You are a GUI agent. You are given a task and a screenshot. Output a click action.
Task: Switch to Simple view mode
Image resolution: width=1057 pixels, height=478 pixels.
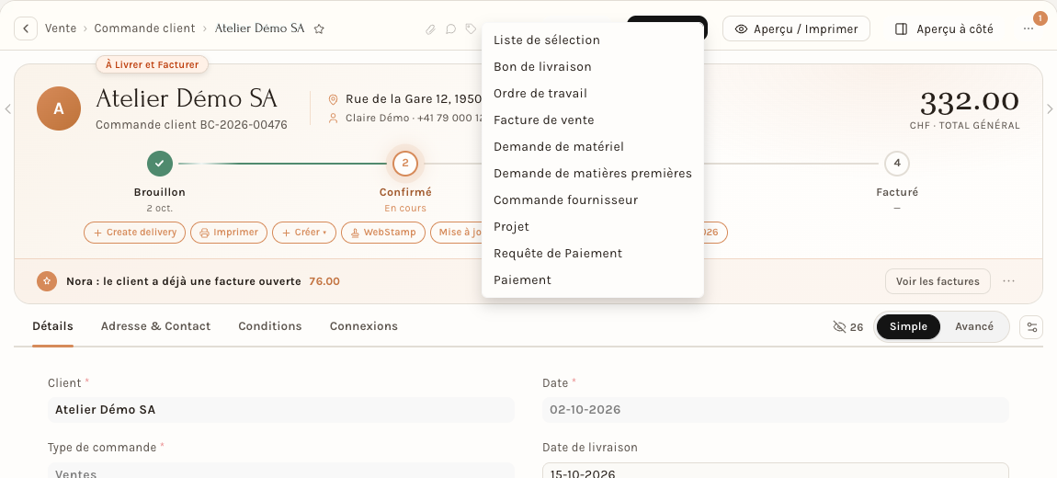click(908, 327)
